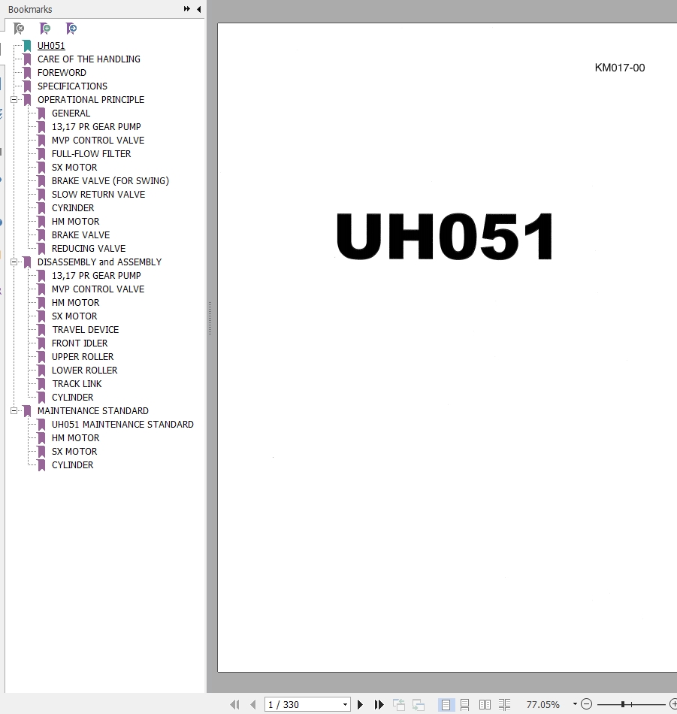Open the BRAKE VALVE bookmark
677x714 pixels.
click(x=80, y=235)
